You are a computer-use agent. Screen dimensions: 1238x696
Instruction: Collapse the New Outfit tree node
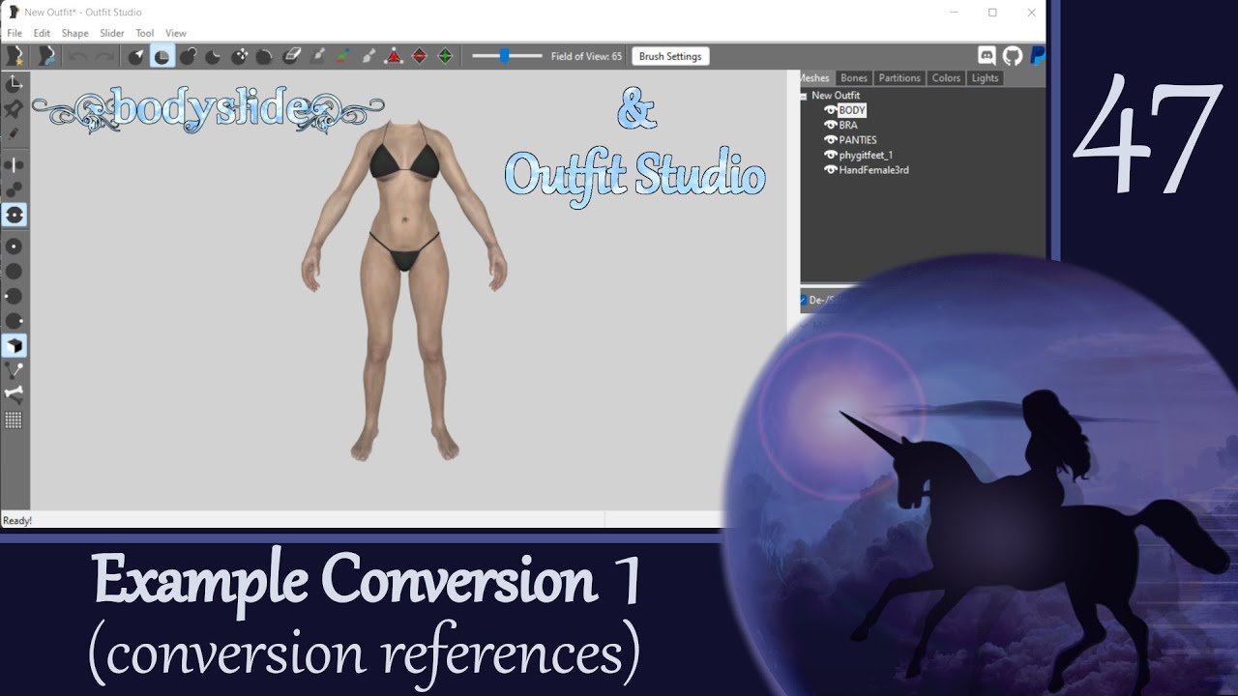(x=804, y=96)
